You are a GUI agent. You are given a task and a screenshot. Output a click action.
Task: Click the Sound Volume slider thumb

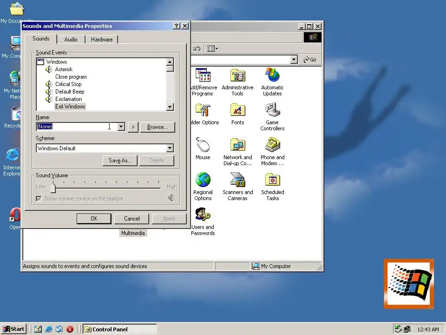coord(53,188)
